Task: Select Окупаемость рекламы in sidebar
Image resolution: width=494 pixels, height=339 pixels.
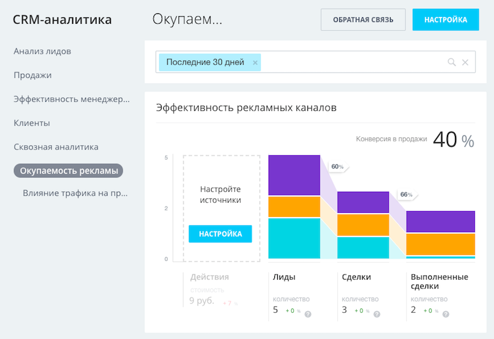Action: [69, 171]
